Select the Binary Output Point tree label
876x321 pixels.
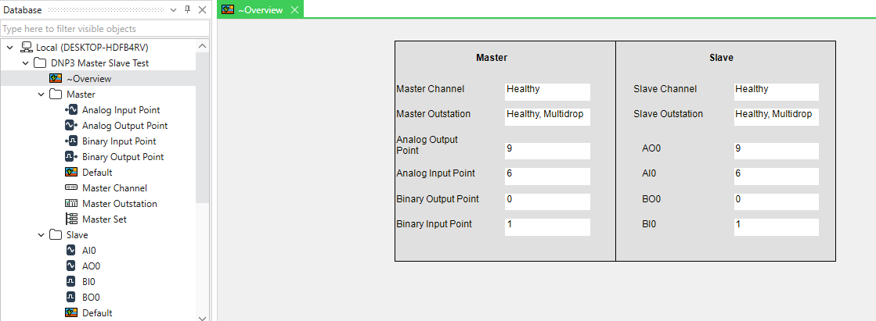click(123, 157)
